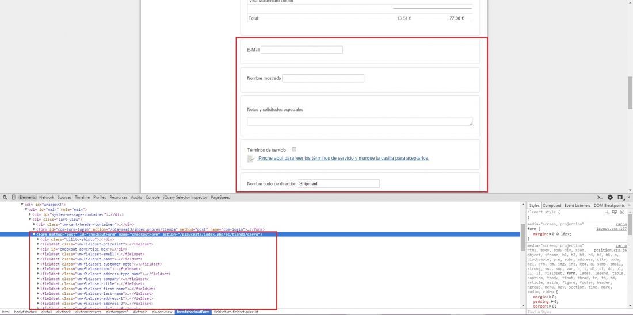Click the animation play icon in Styles

622,212
